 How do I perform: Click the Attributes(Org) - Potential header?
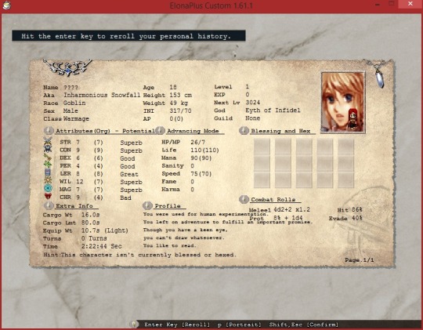[106, 131]
